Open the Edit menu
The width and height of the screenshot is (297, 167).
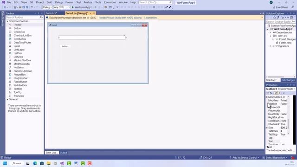pos(16,2)
